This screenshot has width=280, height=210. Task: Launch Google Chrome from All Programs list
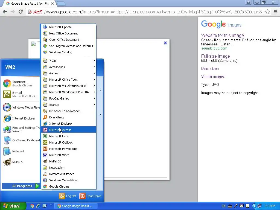click(69, 186)
